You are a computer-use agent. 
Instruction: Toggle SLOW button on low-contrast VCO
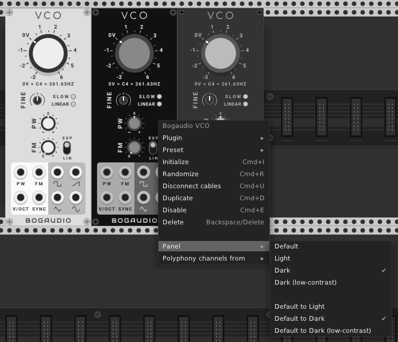coord(245,96)
